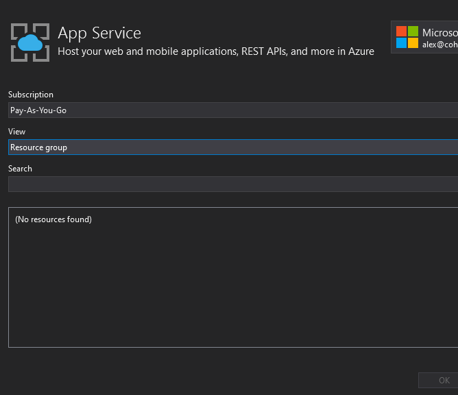Viewport: 458px width, 395px height.
Task: Click the App Service cloud icon
Action: point(30,43)
